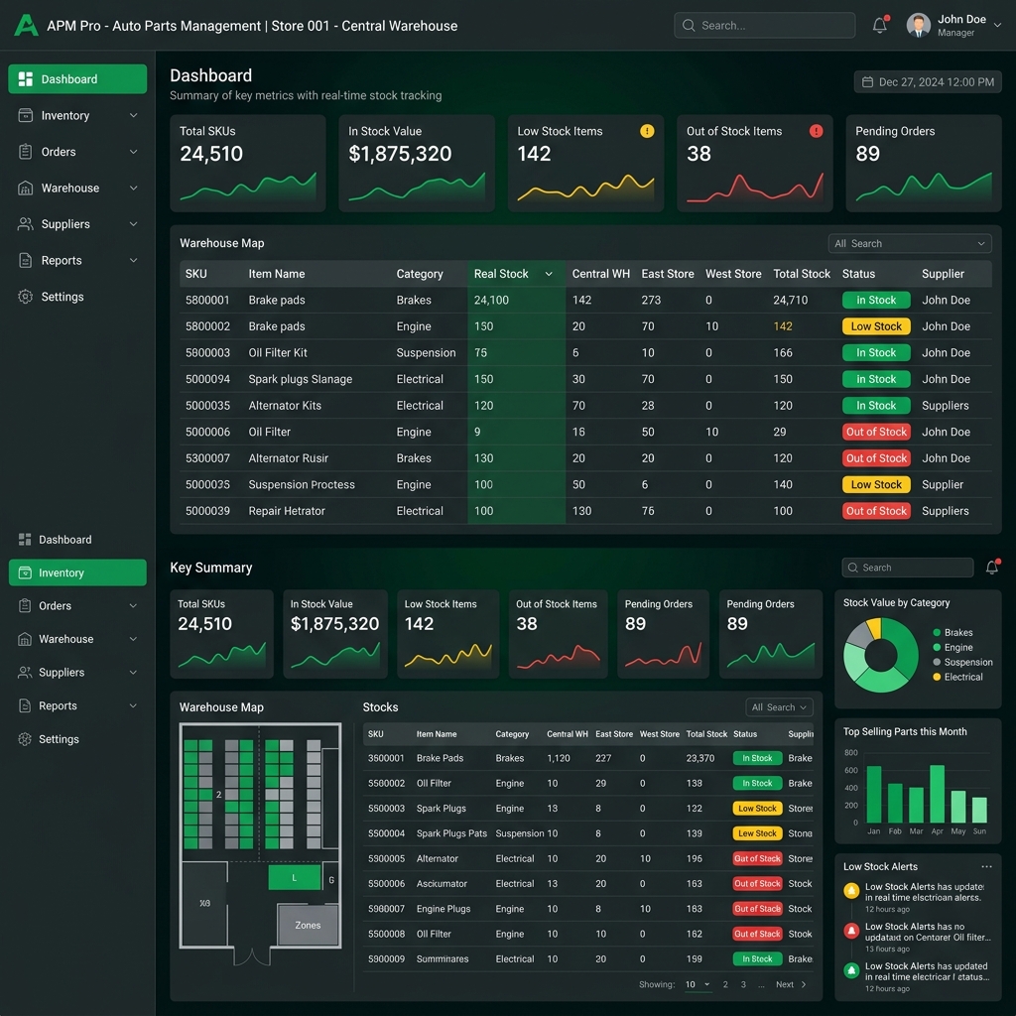
Task: Click the red bell alert icon in Low Stock Alerts
Action: [x=851, y=931]
